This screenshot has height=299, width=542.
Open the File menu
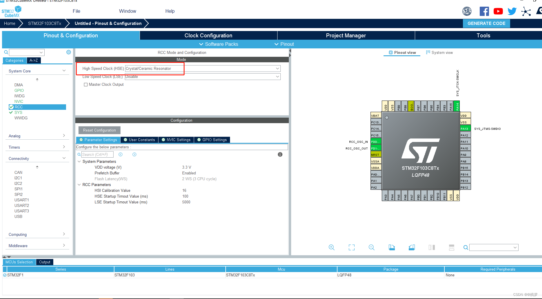(x=76, y=11)
